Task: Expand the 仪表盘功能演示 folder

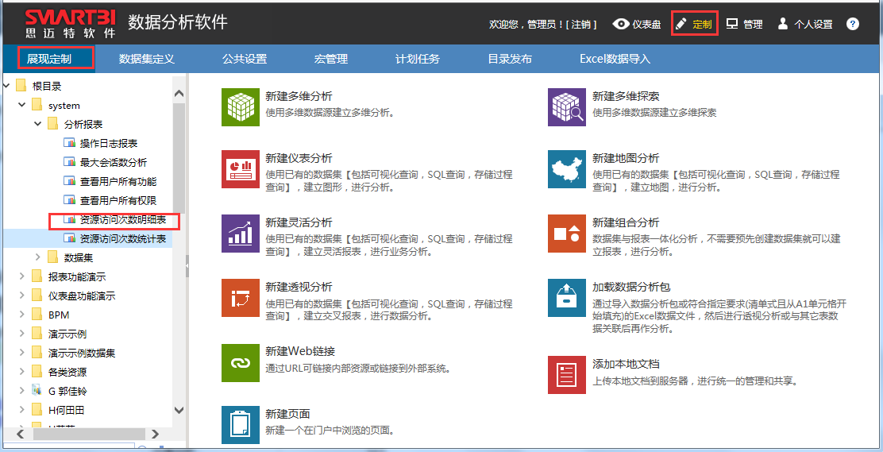Action: click(x=22, y=296)
